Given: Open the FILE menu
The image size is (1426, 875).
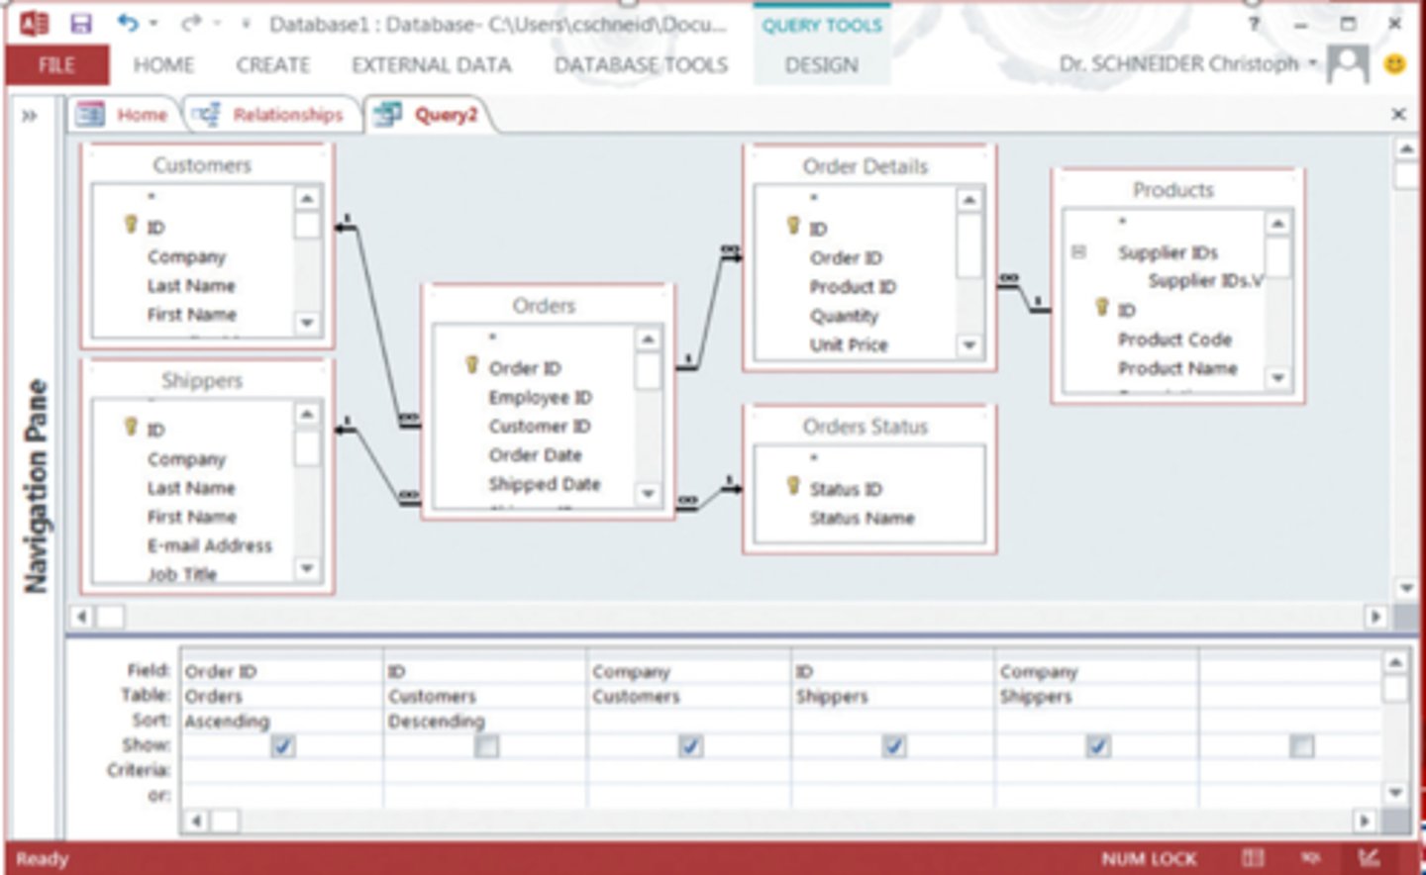Looking at the screenshot, I should point(56,65).
